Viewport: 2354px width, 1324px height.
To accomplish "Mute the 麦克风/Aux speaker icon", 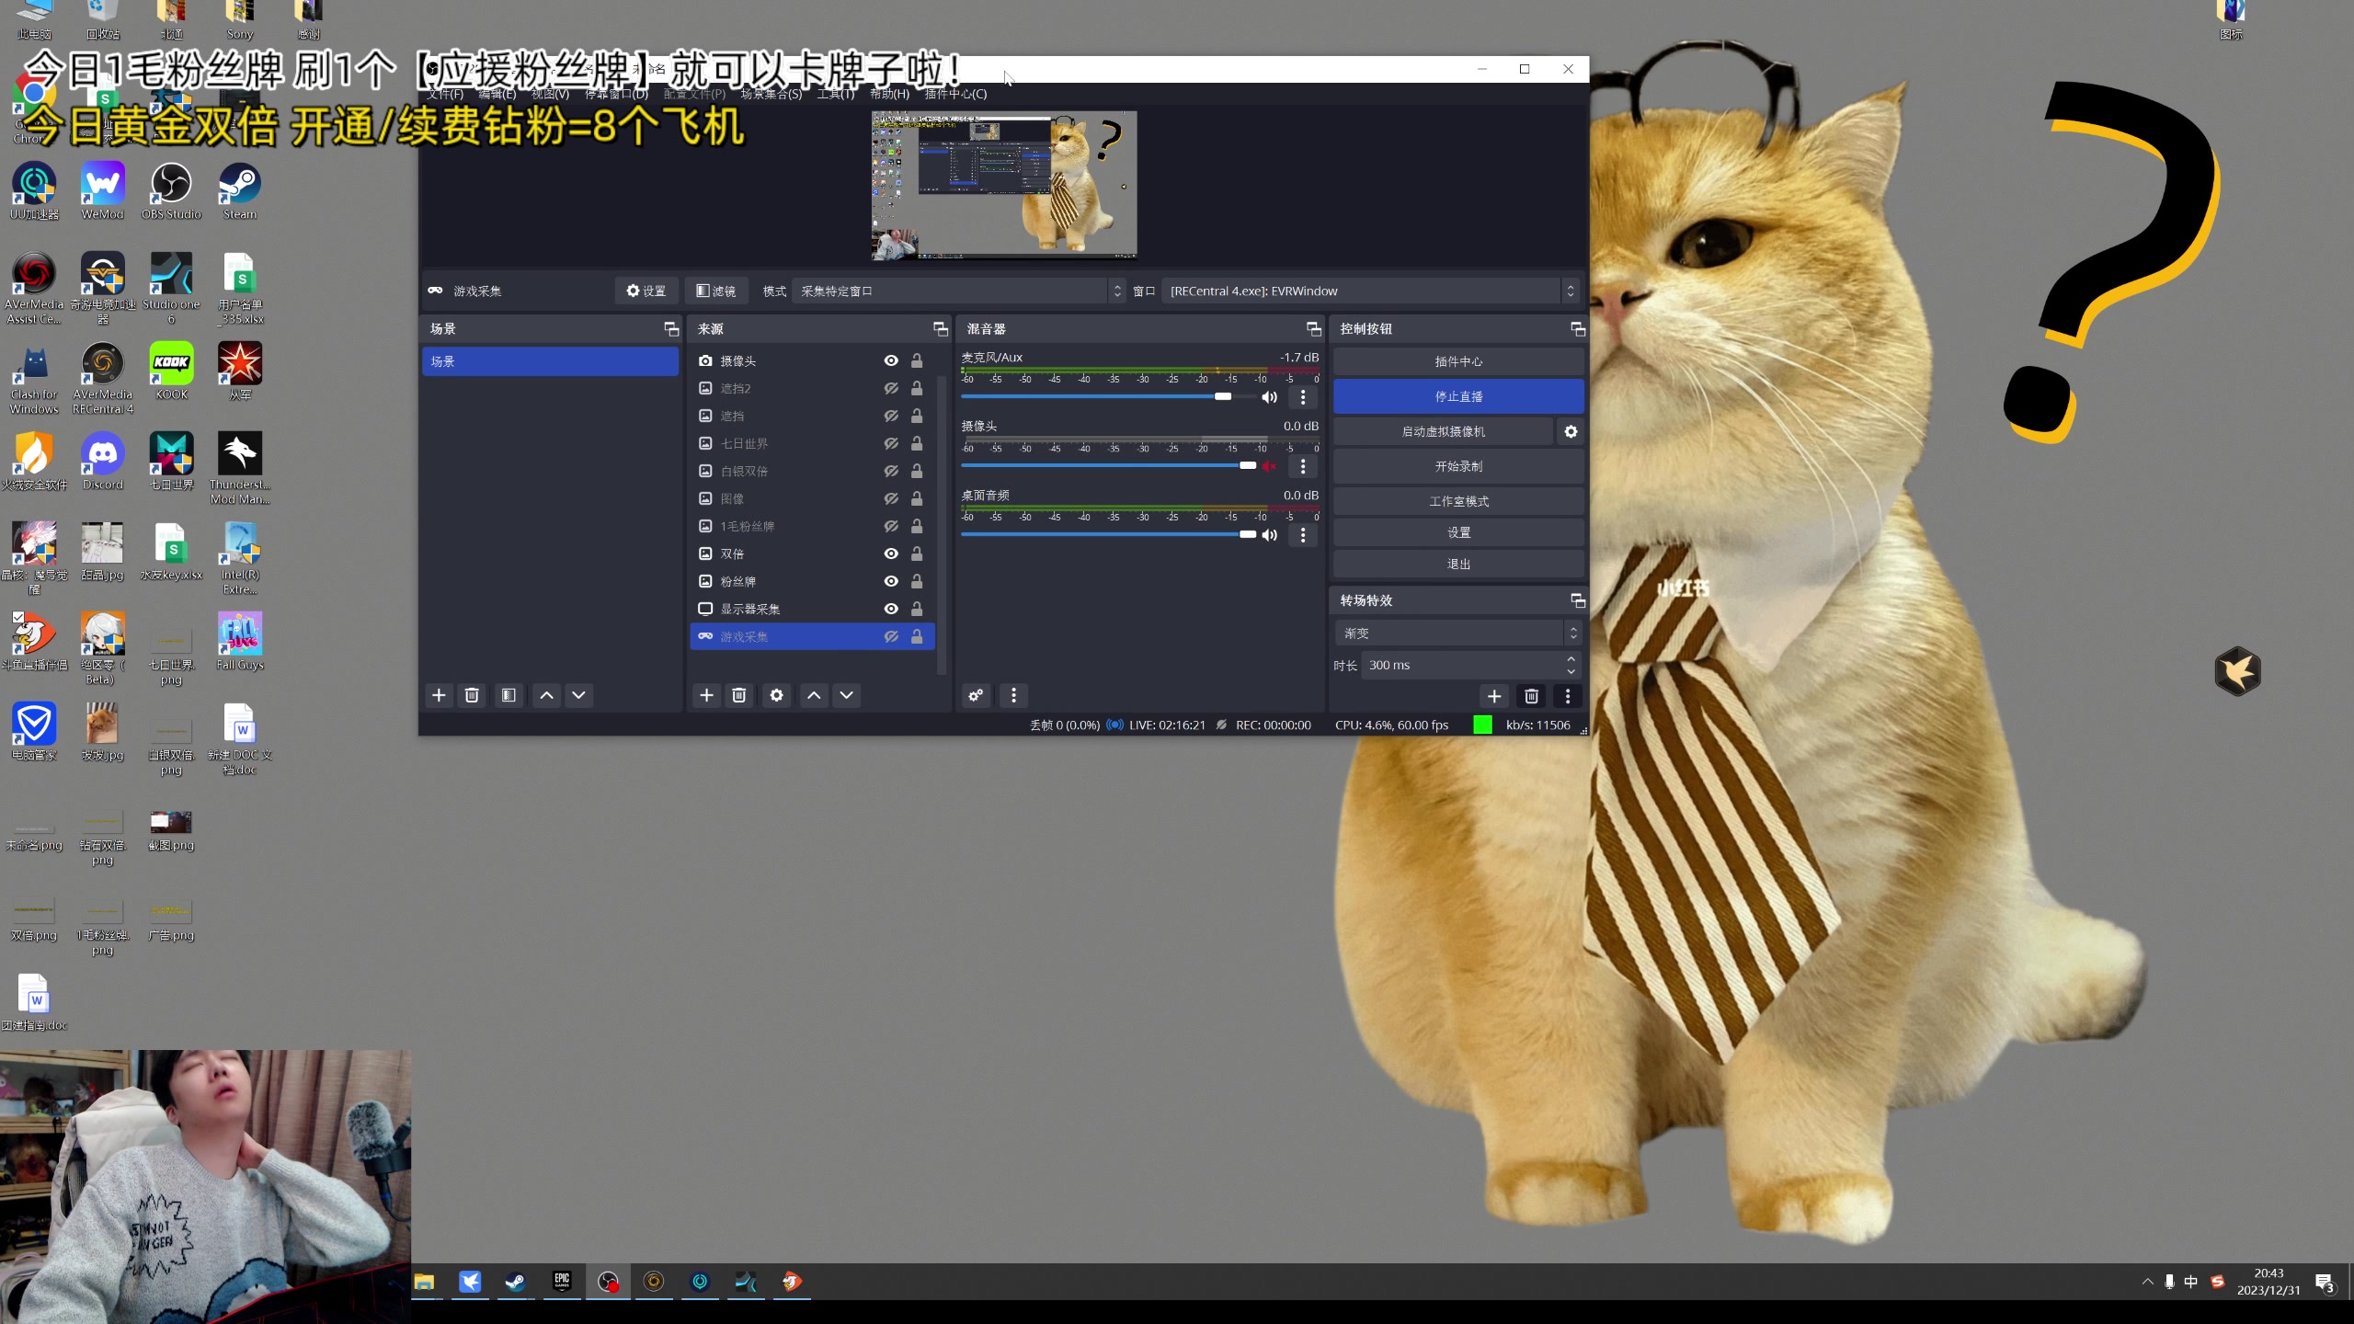I will point(1269,397).
